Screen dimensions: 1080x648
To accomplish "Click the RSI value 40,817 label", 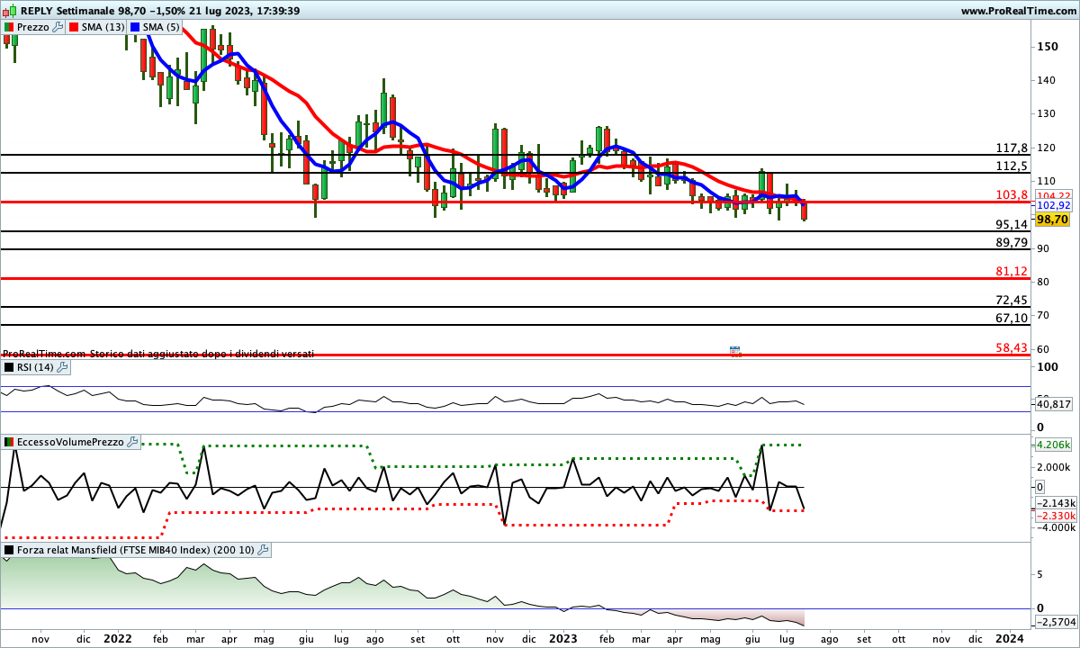I will (1054, 404).
